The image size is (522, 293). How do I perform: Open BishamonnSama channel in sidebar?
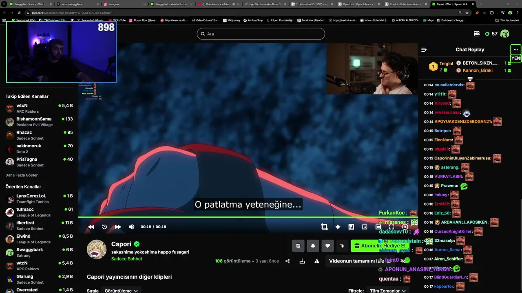click(x=39, y=122)
